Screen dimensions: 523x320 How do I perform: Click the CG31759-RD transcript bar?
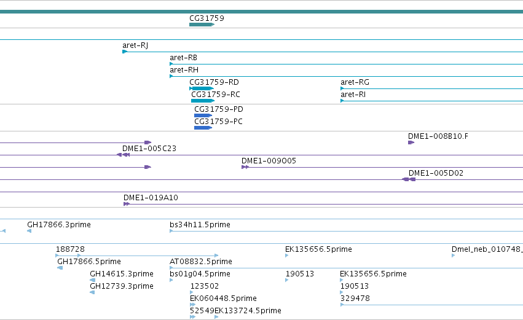tap(202, 88)
